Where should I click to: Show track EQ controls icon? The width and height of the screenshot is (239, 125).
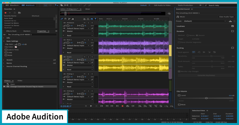coord(73,19)
